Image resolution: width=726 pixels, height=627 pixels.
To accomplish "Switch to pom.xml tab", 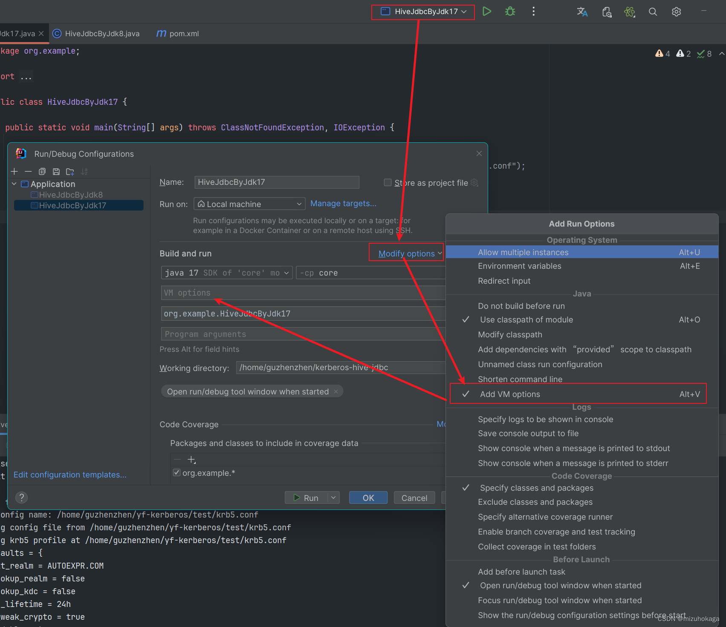I will coord(178,34).
